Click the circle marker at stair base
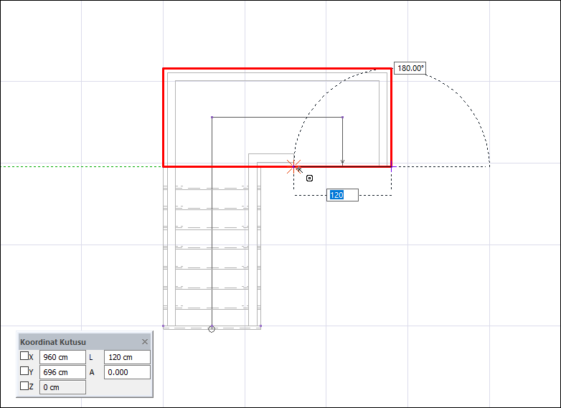 (212, 329)
